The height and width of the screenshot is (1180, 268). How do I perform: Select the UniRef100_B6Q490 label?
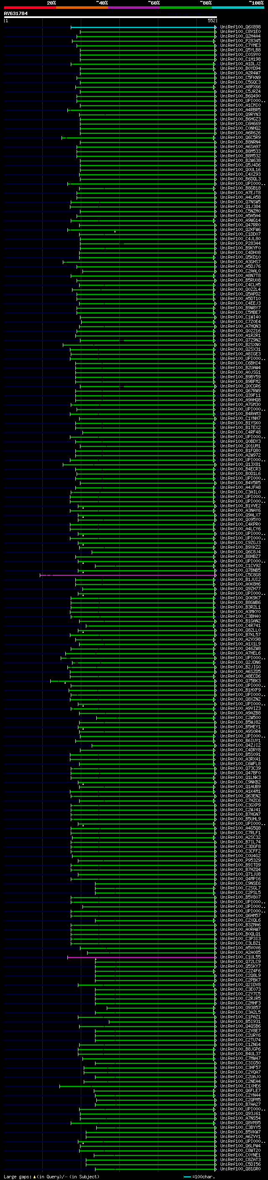(x=240, y=96)
